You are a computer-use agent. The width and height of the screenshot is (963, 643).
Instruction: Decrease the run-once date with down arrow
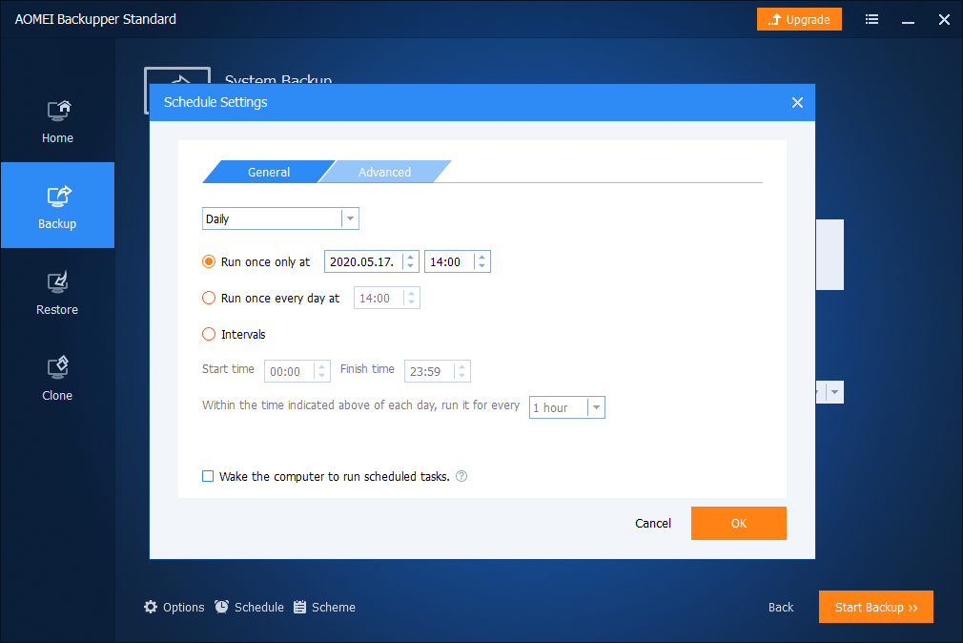pyautogui.click(x=411, y=266)
